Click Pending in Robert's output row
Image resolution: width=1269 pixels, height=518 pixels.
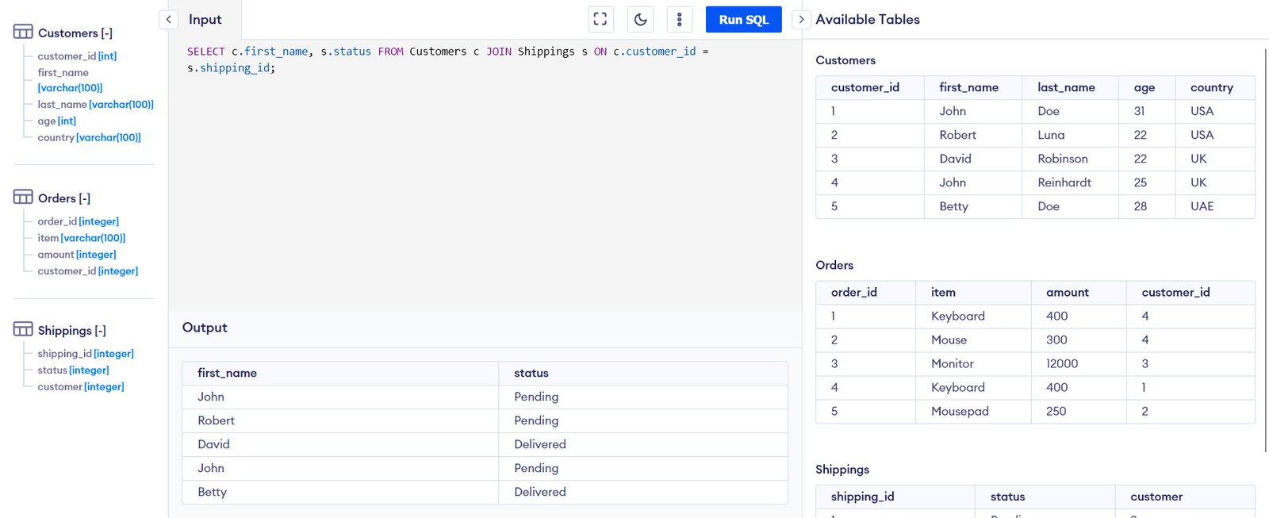[x=536, y=420]
